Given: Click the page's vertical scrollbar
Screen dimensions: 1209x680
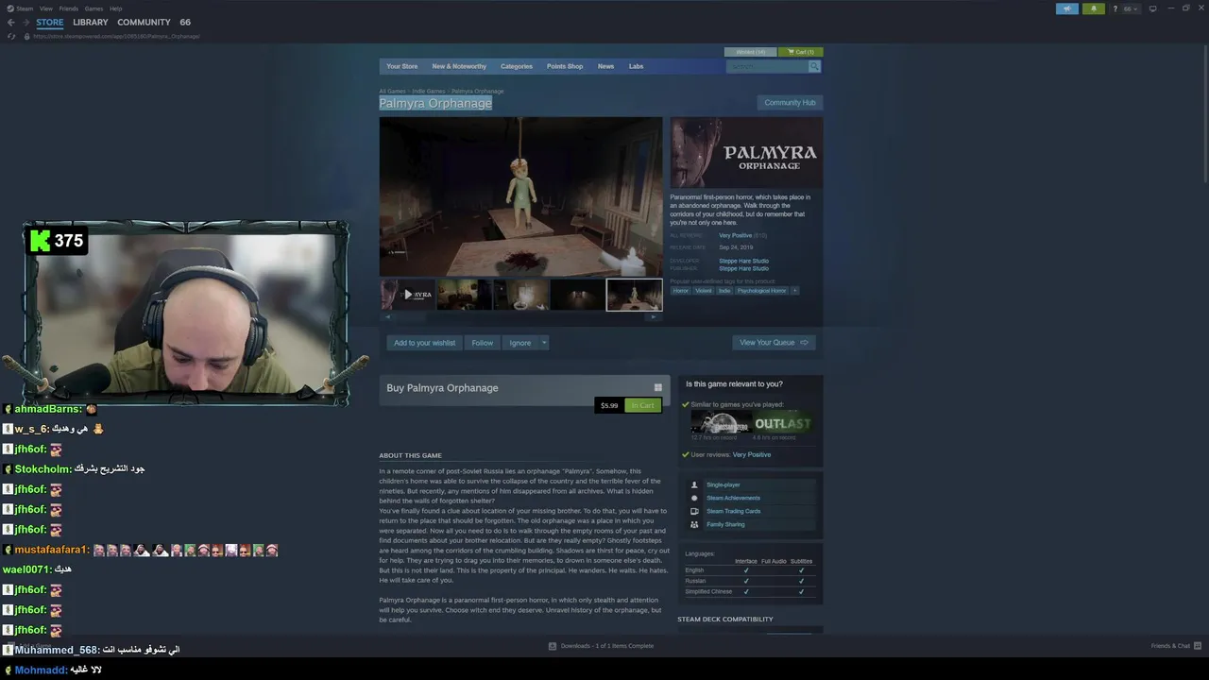Looking at the screenshot, I should pos(1204,113).
